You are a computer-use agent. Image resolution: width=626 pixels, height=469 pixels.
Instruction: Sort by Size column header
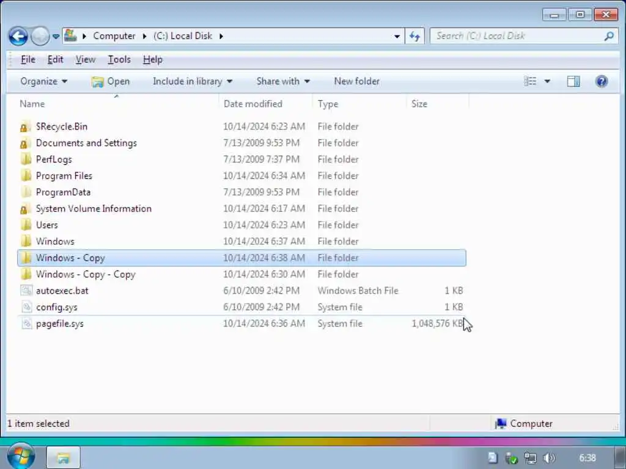tap(419, 104)
